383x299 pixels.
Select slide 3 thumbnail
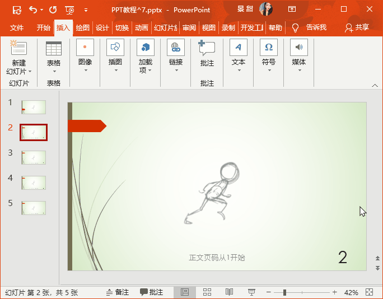click(34, 157)
